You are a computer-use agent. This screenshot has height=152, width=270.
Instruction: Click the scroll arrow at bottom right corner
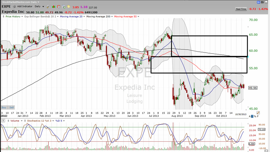pos(266,151)
